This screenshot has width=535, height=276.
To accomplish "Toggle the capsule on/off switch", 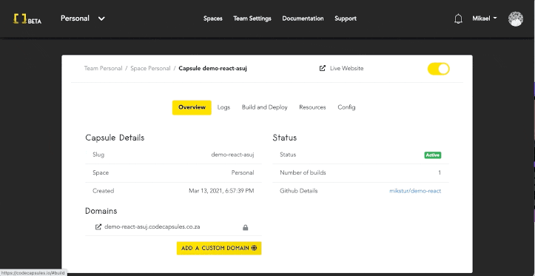I will (439, 69).
